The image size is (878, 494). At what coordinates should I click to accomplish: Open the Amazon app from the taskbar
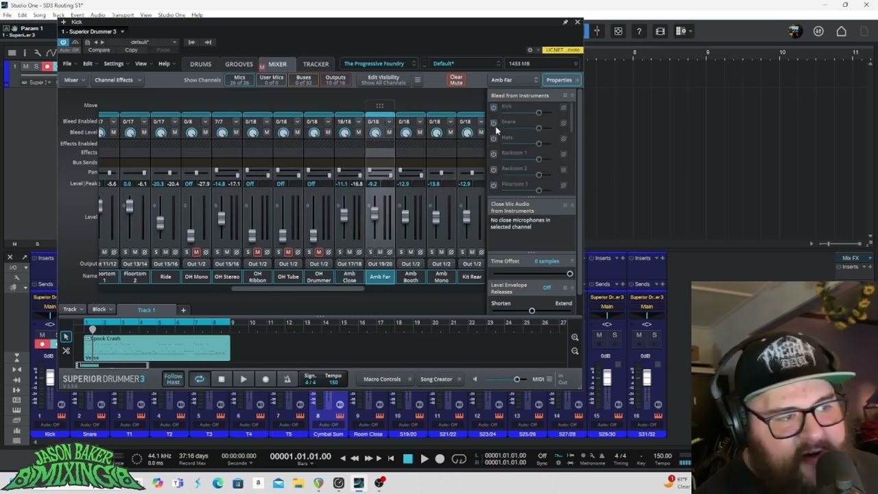coord(258,483)
